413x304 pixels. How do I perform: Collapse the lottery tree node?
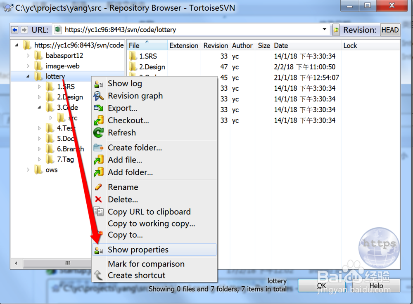pyautogui.click(x=28, y=76)
